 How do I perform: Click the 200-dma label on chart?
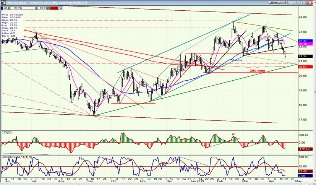258,71
